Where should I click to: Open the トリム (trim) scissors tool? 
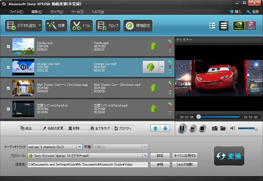coord(81,26)
